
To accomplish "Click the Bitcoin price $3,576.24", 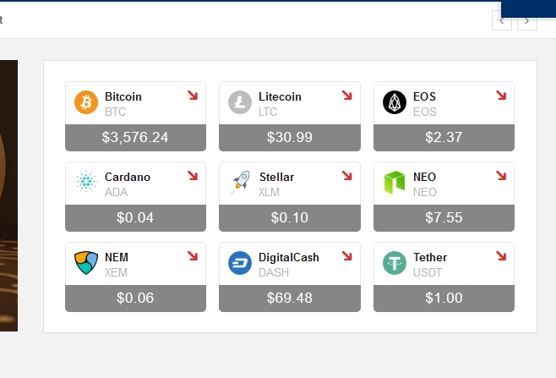I will pos(135,137).
